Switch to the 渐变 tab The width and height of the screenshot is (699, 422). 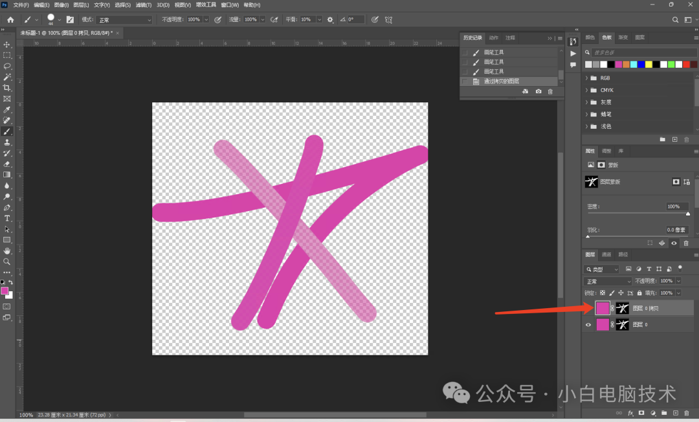[623, 38]
